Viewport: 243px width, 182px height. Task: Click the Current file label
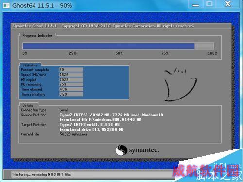click(30, 134)
